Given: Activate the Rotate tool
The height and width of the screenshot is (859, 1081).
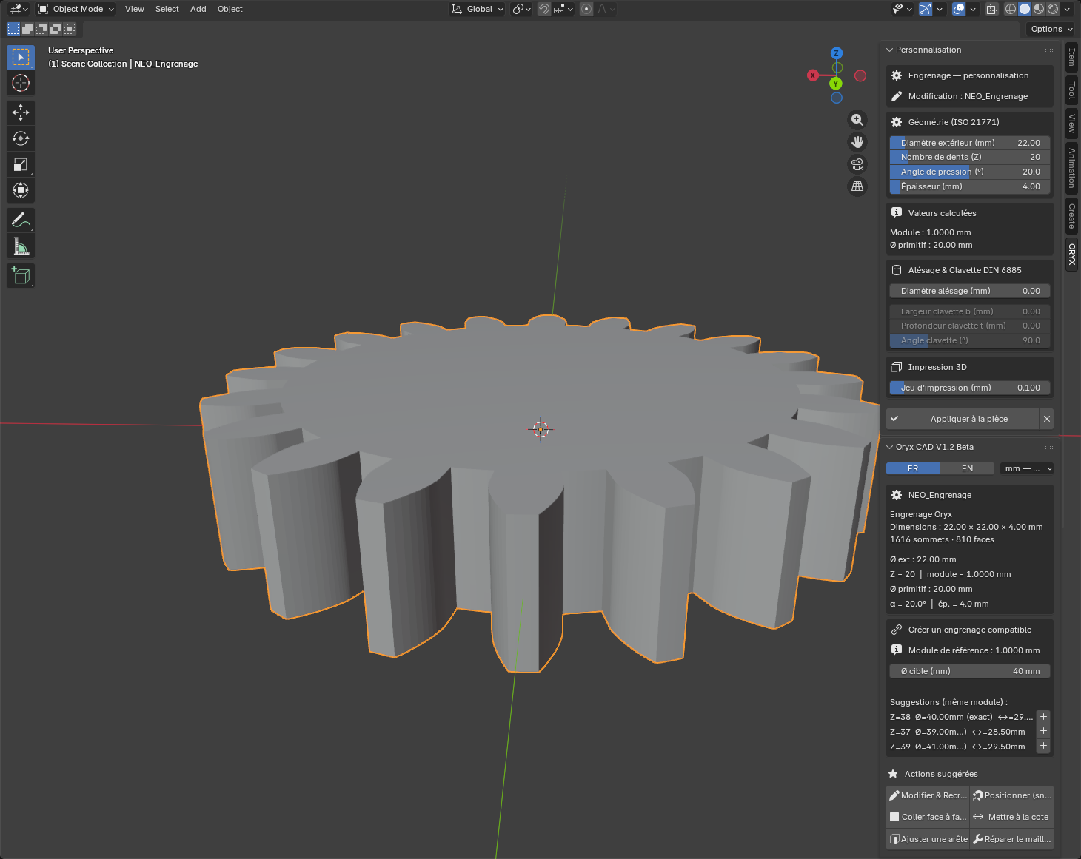Looking at the screenshot, I should click(x=21, y=138).
